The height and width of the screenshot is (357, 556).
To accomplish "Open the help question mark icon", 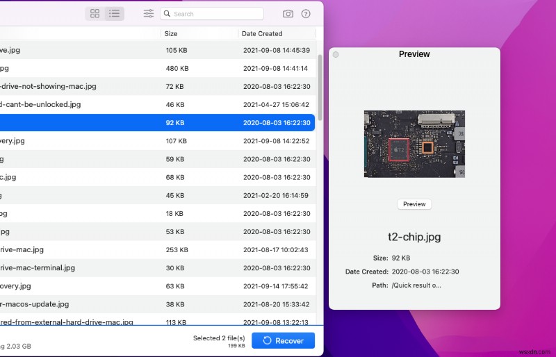I will [306, 14].
